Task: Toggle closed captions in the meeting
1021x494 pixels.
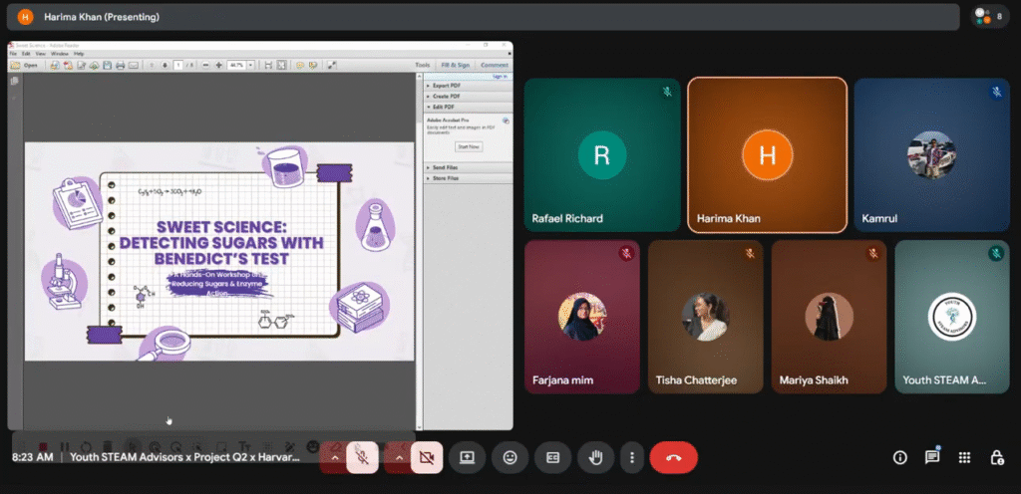Action: click(552, 457)
